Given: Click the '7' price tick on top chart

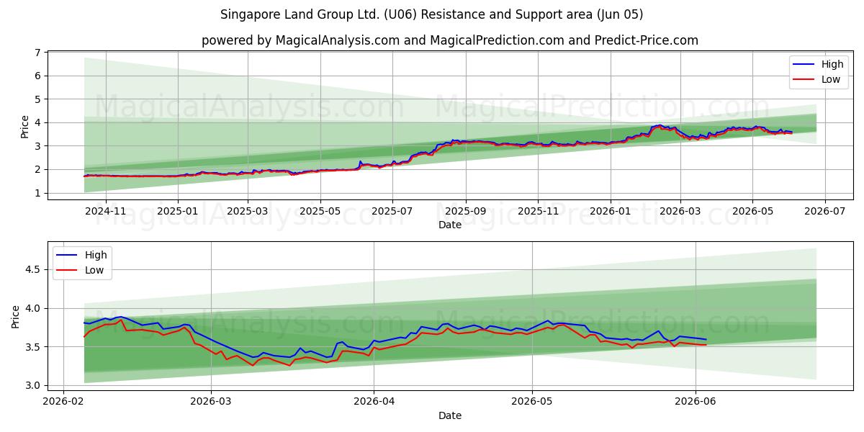Looking at the screenshot, I should coord(36,53).
